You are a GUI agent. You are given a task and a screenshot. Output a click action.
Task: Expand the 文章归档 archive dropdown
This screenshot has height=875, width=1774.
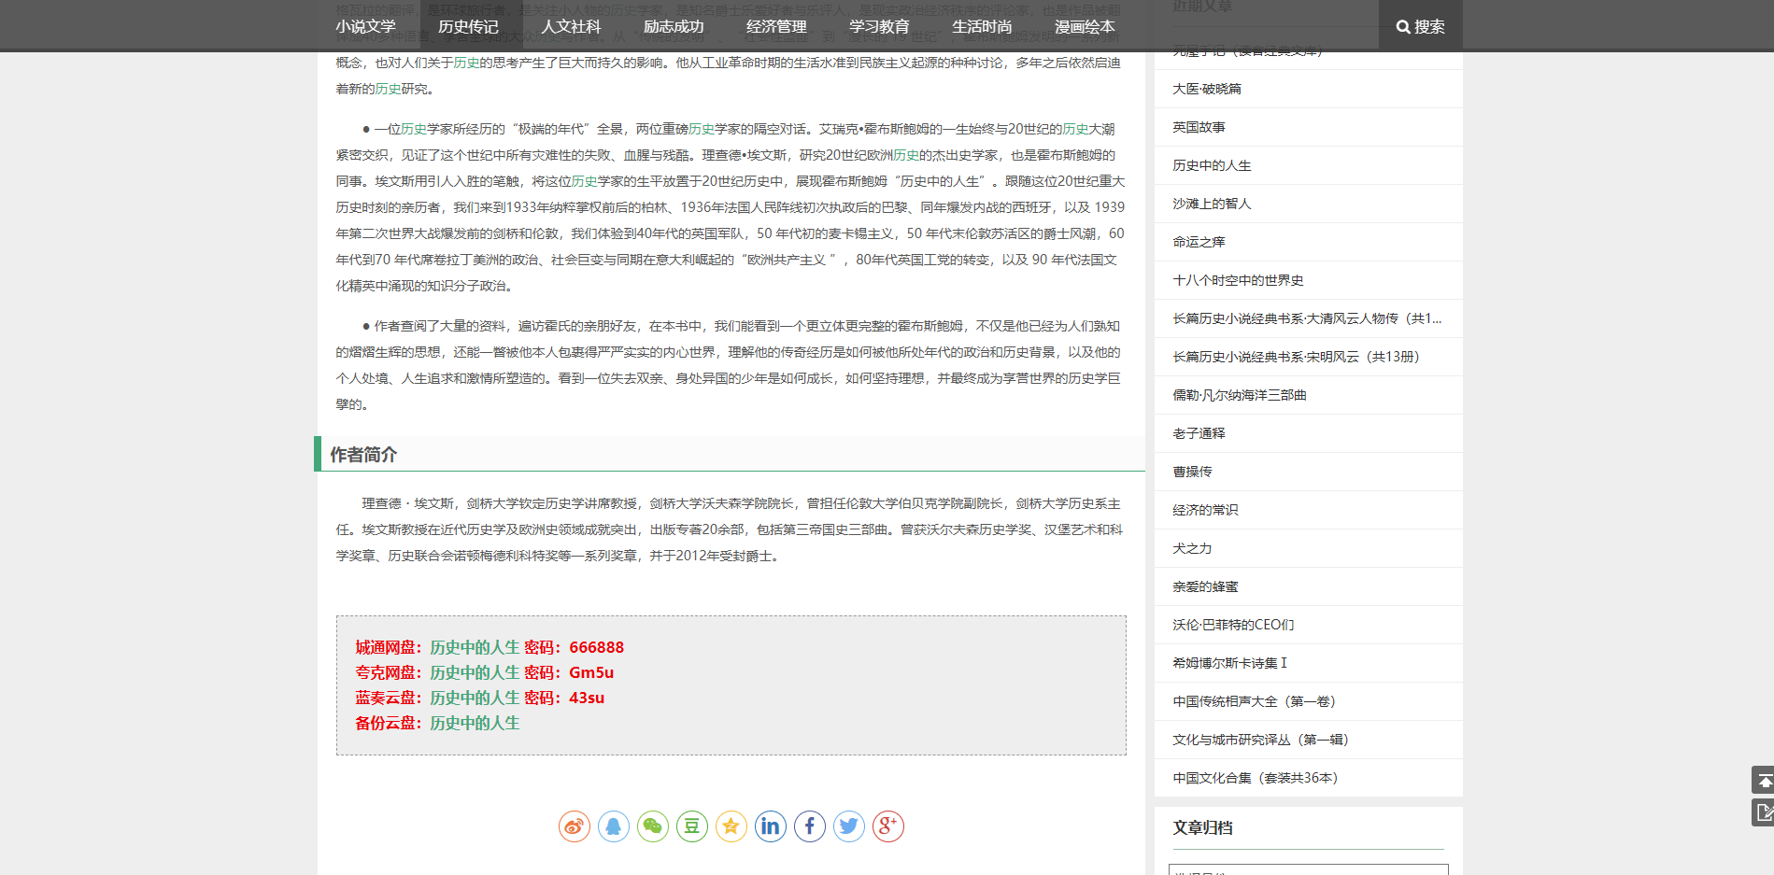(1308, 870)
